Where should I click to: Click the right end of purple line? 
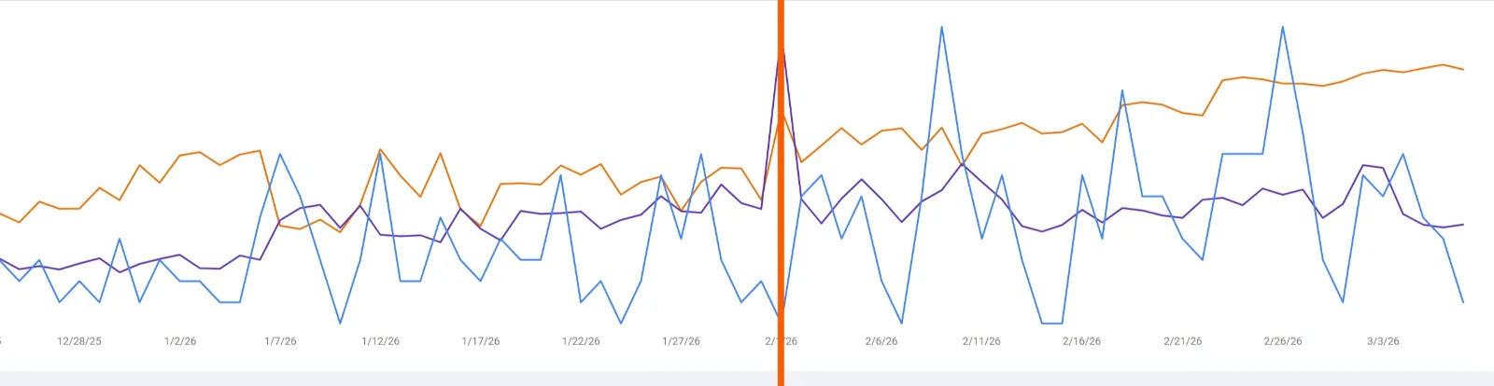pos(1462,225)
